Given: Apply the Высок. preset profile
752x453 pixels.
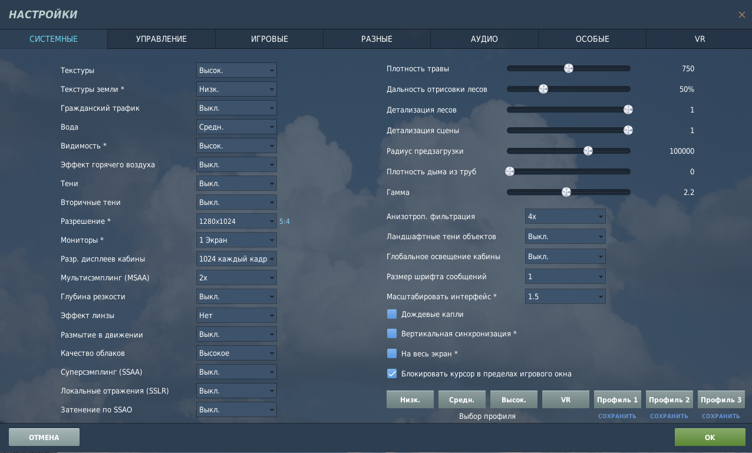Looking at the screenshot, I should [x=514, y=399].
